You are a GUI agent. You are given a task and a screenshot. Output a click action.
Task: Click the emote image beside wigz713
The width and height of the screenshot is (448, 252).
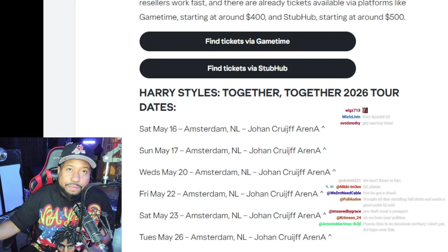click(x=365, y=110)
